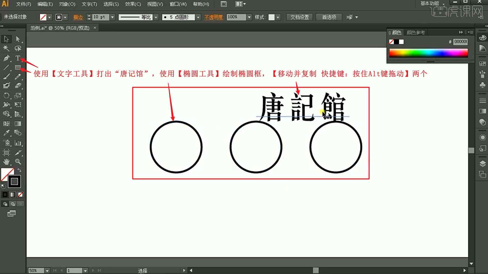Select the Free Transform tool
The width and height of the screenshot is (488, 274).
[x=18, y=105]
